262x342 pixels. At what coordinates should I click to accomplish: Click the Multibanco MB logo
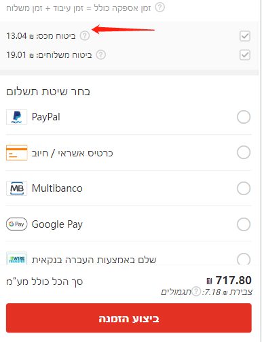point(17,188)
